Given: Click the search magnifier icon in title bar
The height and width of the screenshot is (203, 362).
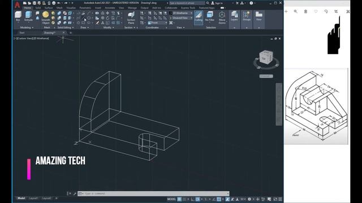Looking at the screenshot, I should (x=208, y=3).
